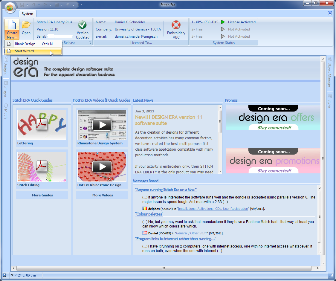Image resolution: width=336 pixels, height=281 pixels.
Task: Expand the Redo history dropdown arrow
Action: pyautogui.click(x=50, y=5)
